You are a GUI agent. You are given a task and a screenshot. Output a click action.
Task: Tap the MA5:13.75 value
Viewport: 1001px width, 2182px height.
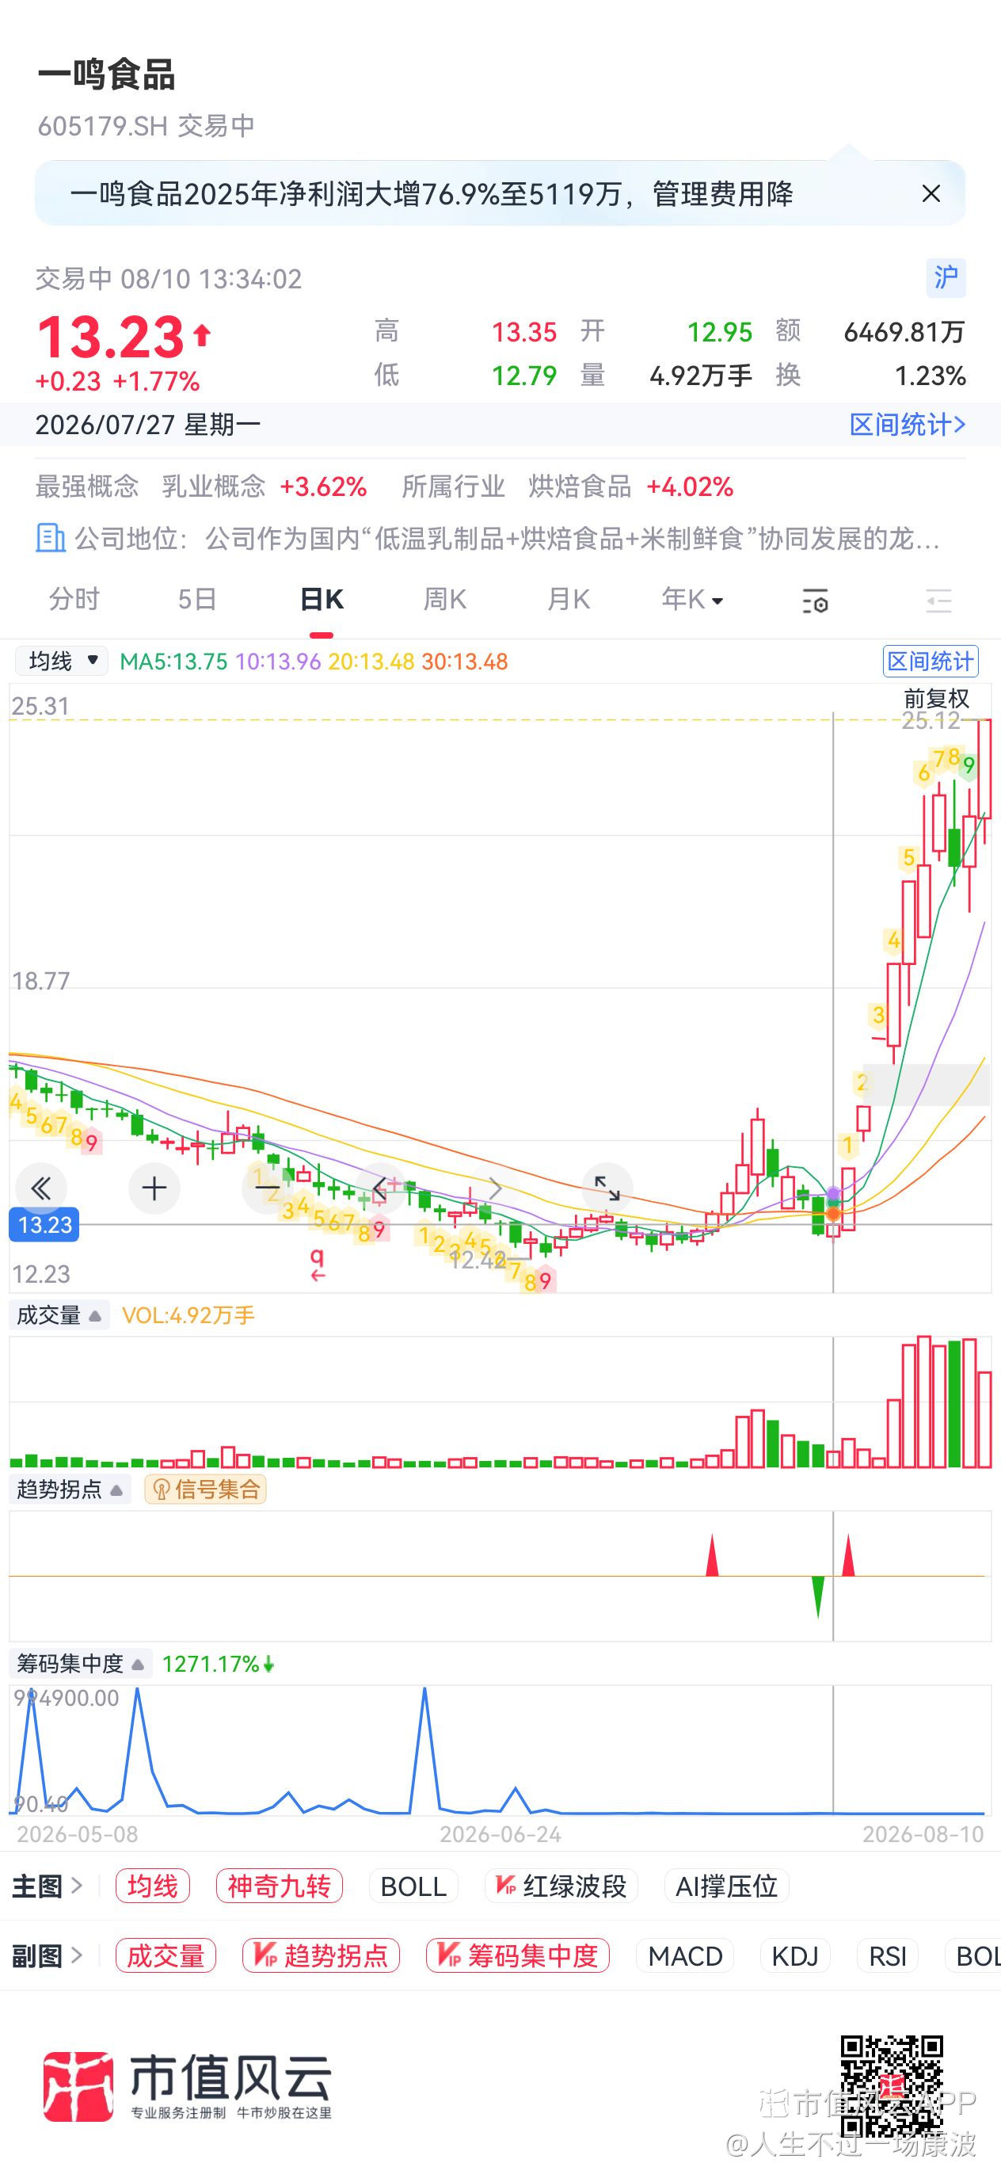point(173,662)
